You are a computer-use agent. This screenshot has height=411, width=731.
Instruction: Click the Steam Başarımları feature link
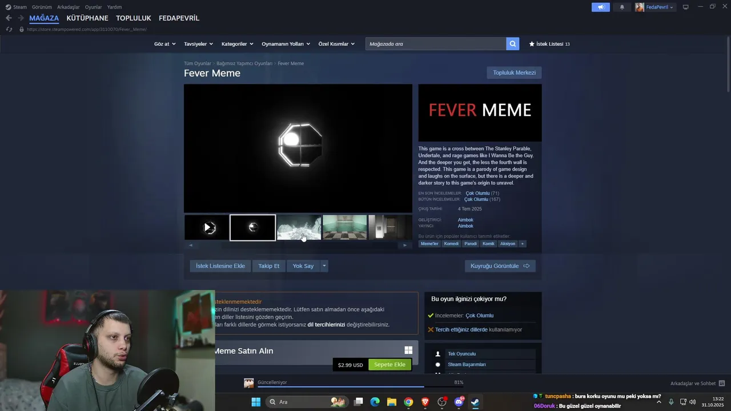(467, 365)
